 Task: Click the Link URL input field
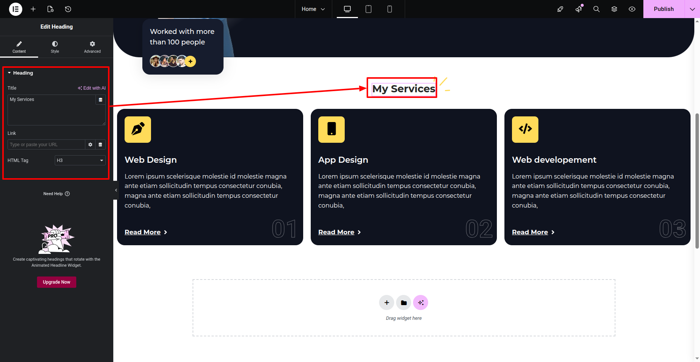pyautogui.click(x=46, y=145)
